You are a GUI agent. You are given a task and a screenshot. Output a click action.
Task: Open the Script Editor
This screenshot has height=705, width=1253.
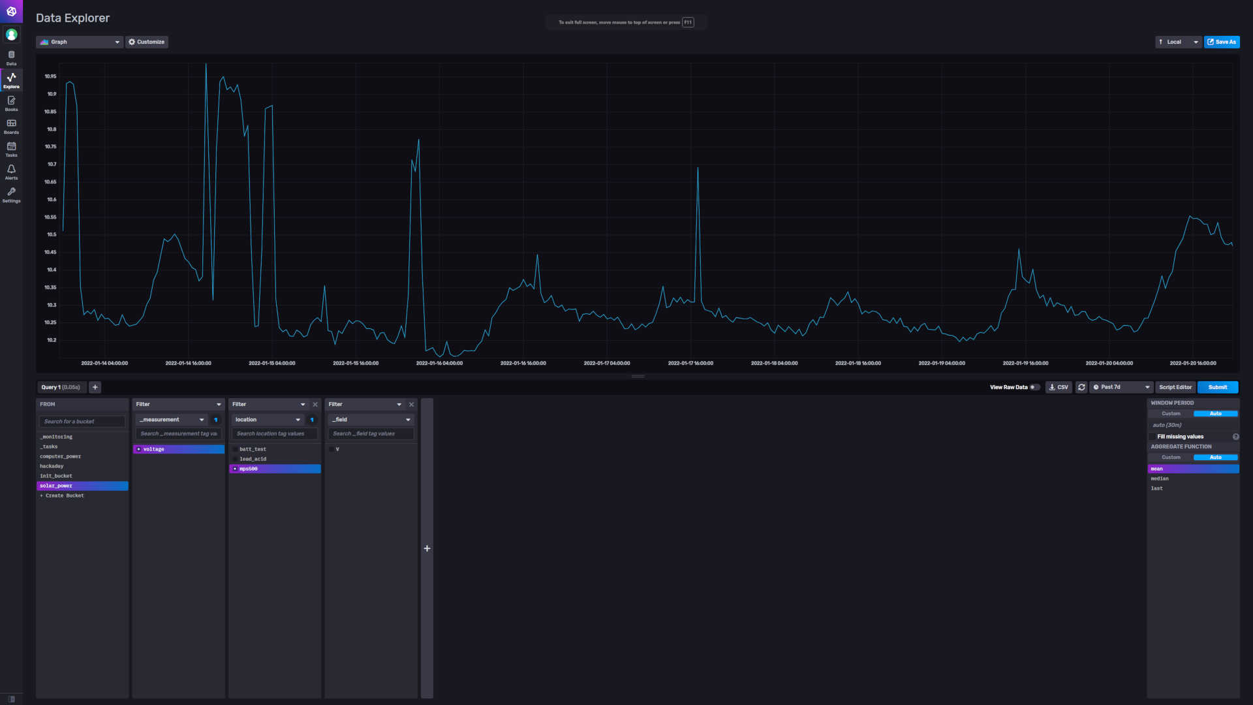[x=1175, y=387]
